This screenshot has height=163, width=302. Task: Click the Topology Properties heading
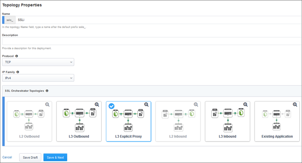coord(22,5)
